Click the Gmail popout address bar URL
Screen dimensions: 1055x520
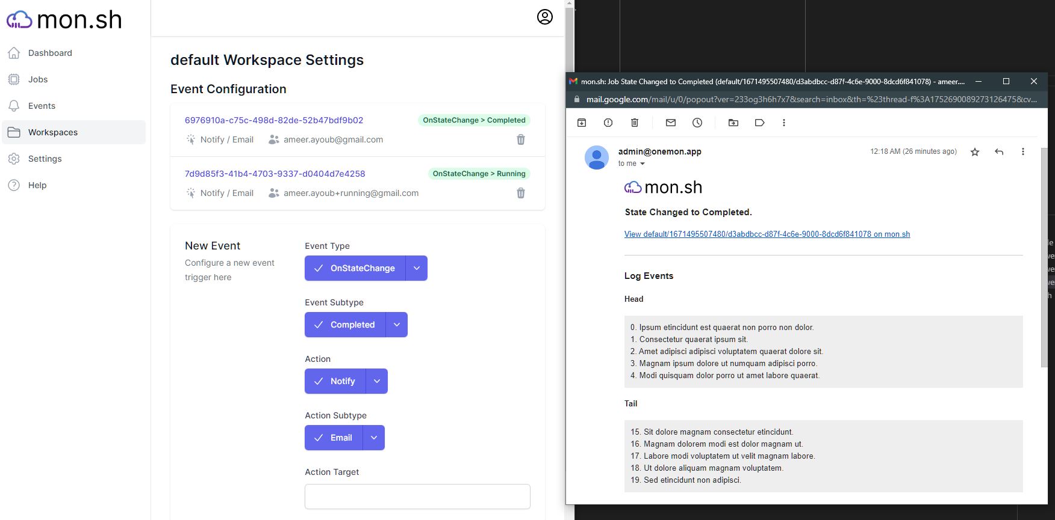[812, 99]
